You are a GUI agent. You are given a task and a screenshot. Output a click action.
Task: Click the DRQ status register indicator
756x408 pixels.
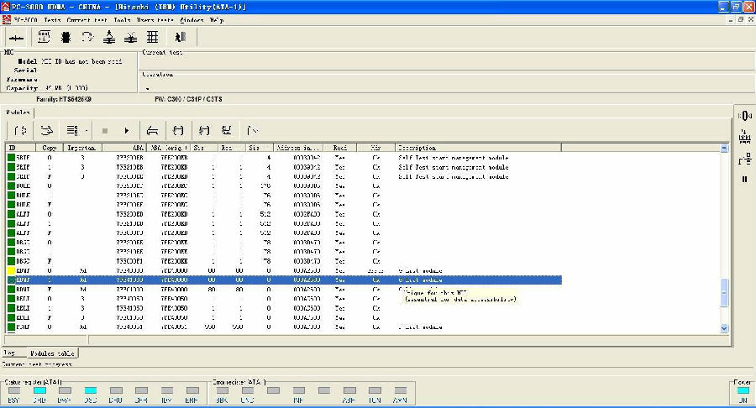(116, 390)
